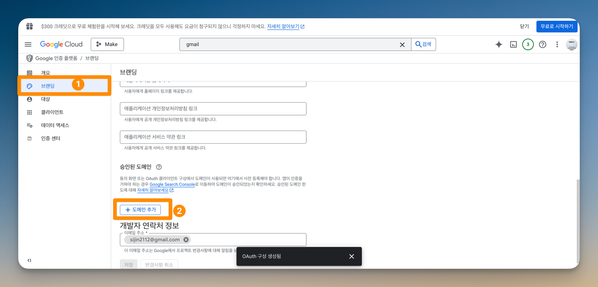
Task: Show help for 승인된 도메인
Action: point(159,167)
